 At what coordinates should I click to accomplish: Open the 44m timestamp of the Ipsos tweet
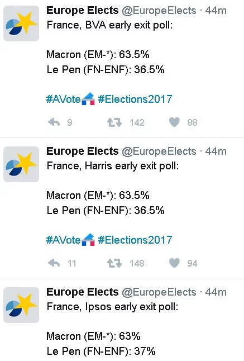pyautogui.click(x=216, y=292)
